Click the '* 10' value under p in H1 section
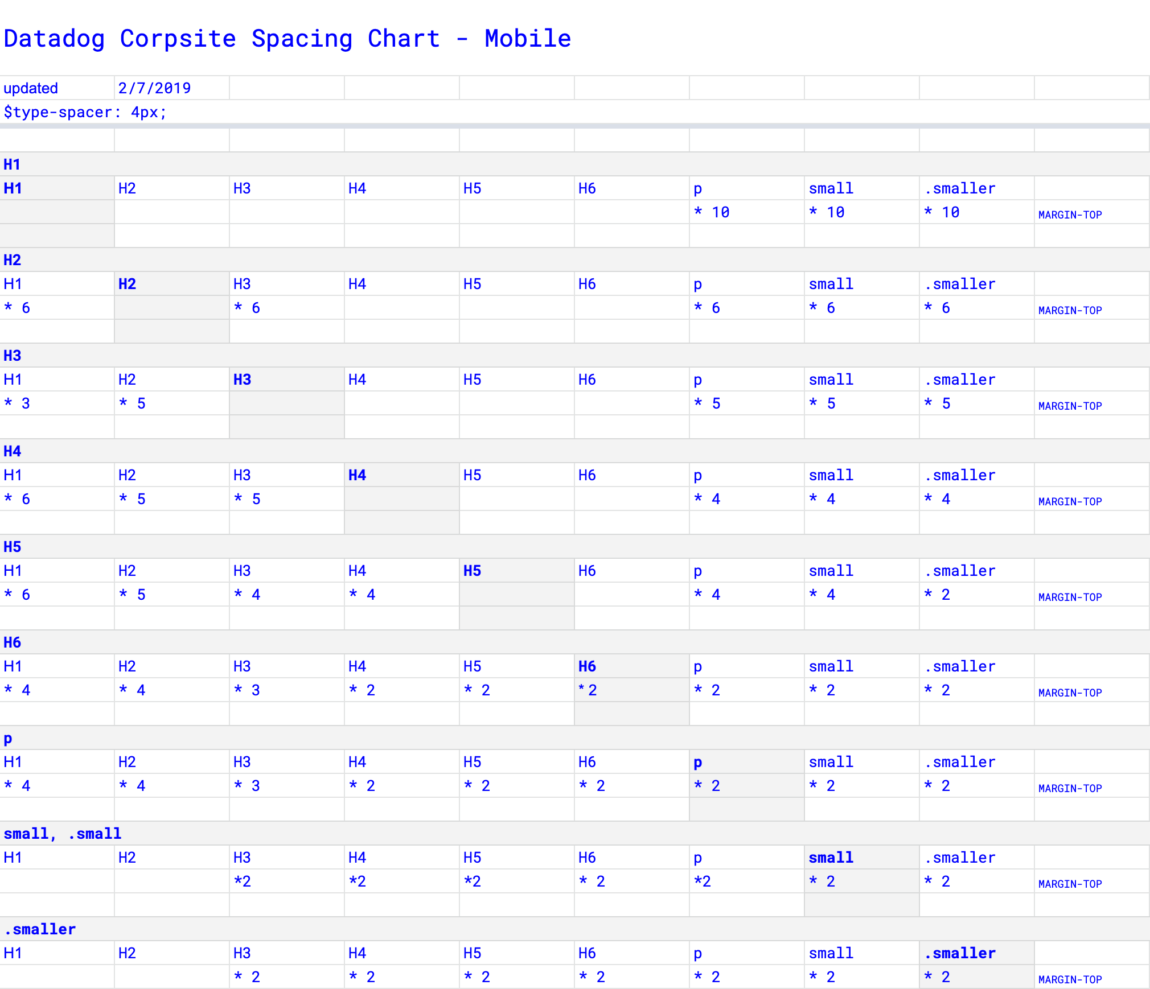 tap(712, 212)
